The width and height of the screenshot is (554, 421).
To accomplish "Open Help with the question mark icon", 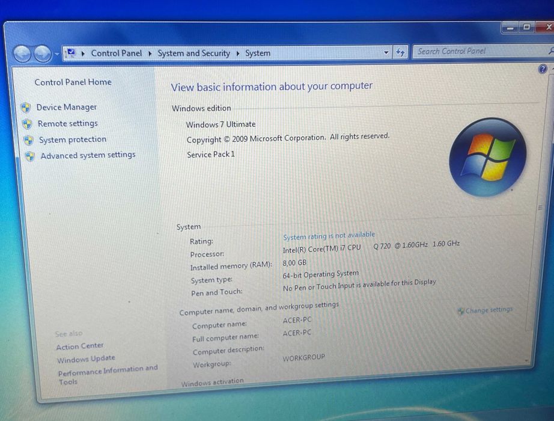I will (x=543, y=69).
